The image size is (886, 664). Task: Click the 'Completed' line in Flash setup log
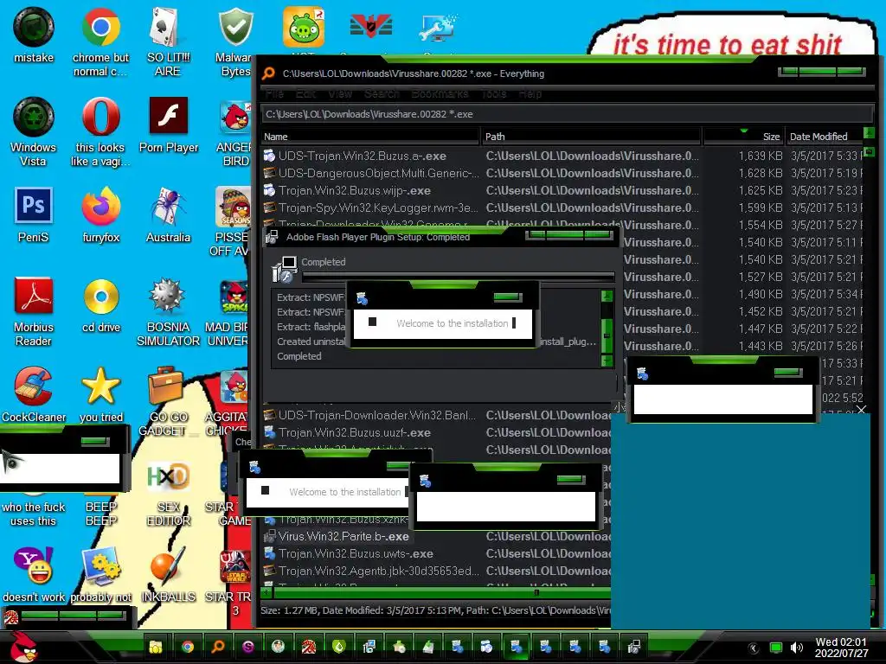[299, 356]
